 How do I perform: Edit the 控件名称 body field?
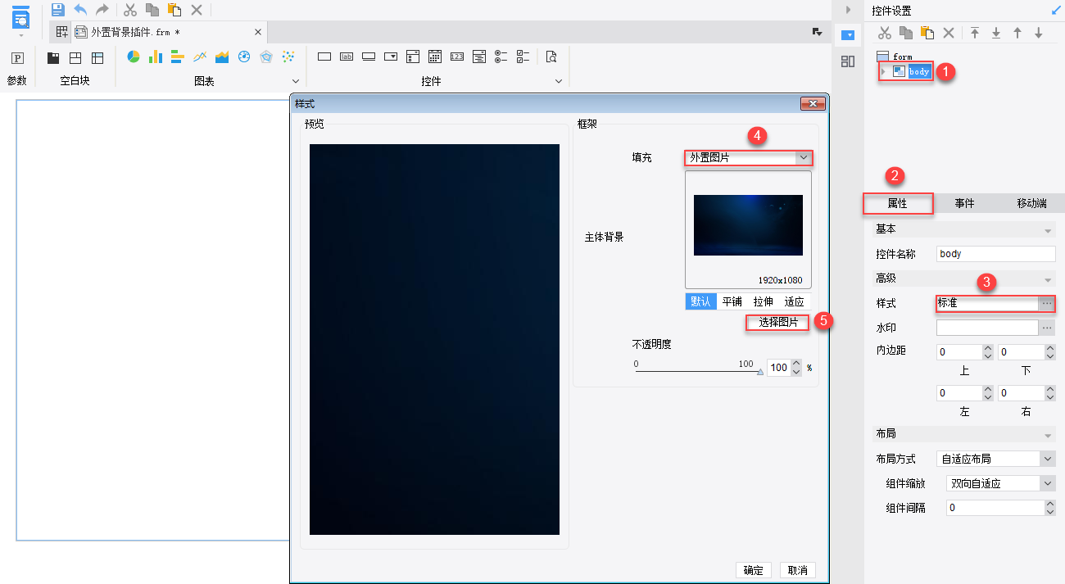point(995,254)
